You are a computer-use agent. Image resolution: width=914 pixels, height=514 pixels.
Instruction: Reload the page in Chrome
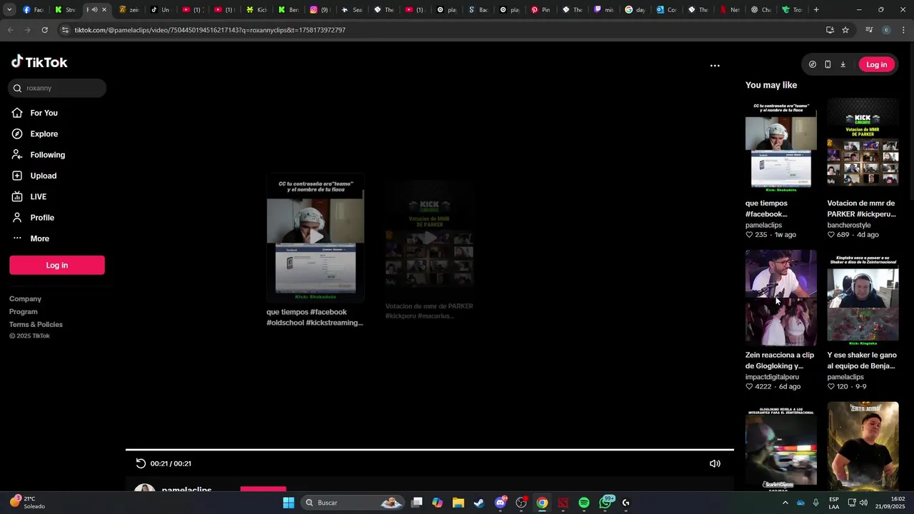coord(44,30)
